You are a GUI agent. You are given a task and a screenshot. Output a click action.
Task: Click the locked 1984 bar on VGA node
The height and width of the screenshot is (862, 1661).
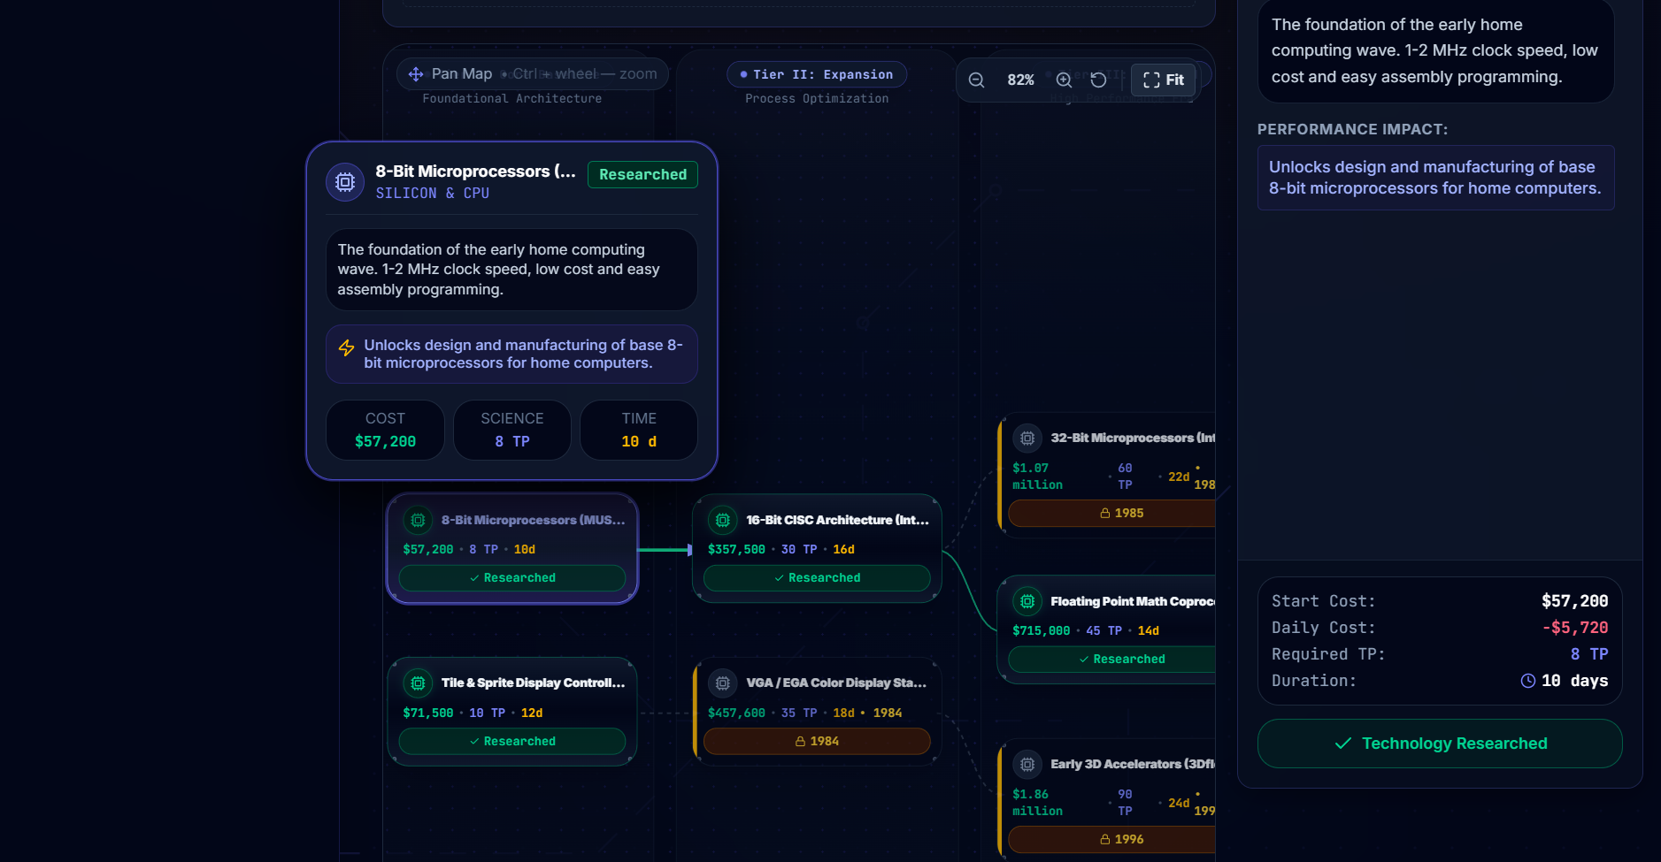[x=817, y=742]
